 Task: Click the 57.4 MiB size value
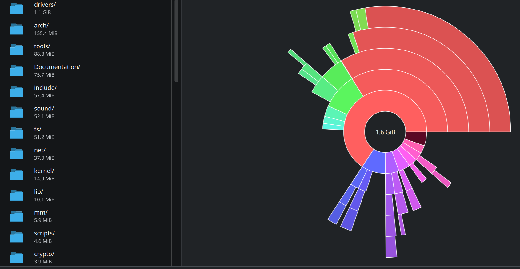[x=44, y=95]
